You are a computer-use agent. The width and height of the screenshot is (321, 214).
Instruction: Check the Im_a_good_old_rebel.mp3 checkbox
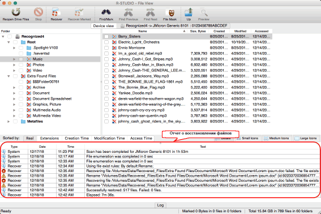coord(106,53)
